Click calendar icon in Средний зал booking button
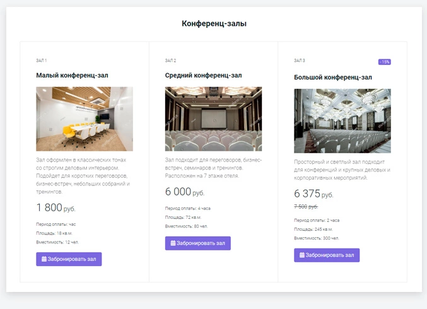The width and height of the screenshot is (427, 309). [x=173, y=243]
